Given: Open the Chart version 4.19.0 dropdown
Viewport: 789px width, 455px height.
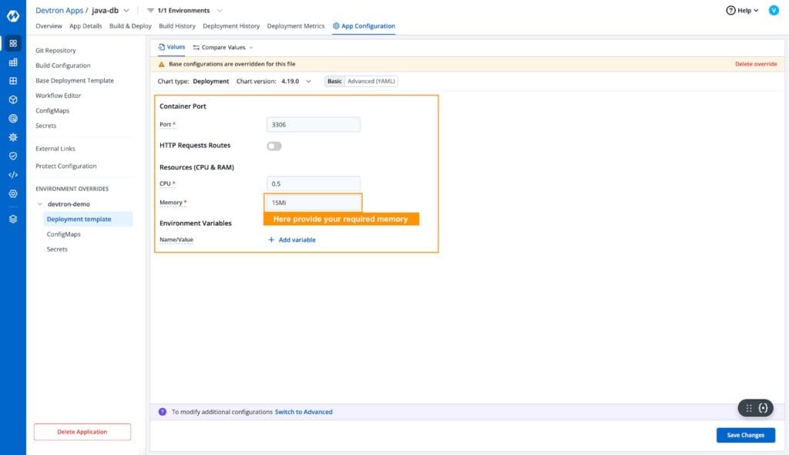Looking at the screenshot, I should (x=294, y=80).
